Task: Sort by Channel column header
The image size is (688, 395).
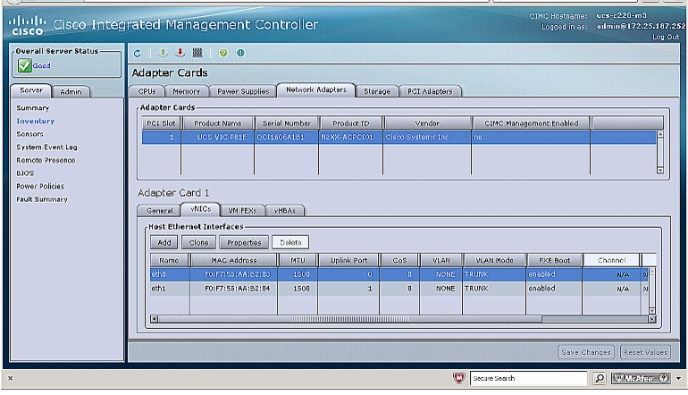Action: (x=611, y=260)
